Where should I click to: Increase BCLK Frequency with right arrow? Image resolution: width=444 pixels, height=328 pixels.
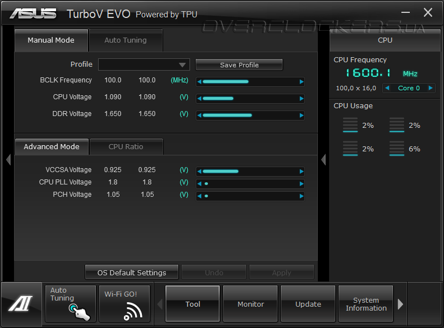(302, 82)
